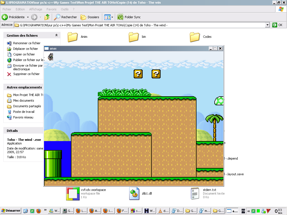The height and width of the screenshot is (215, 287).
Task: Click Publier ce fichier sur le Web
Action: click(28, 60)
